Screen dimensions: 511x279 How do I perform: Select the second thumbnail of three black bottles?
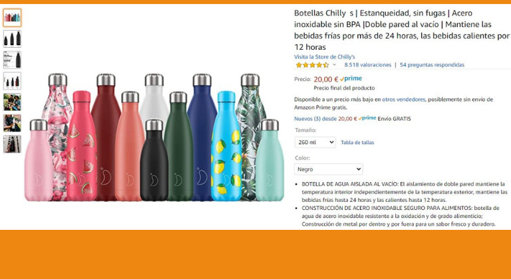click(13, 39)
